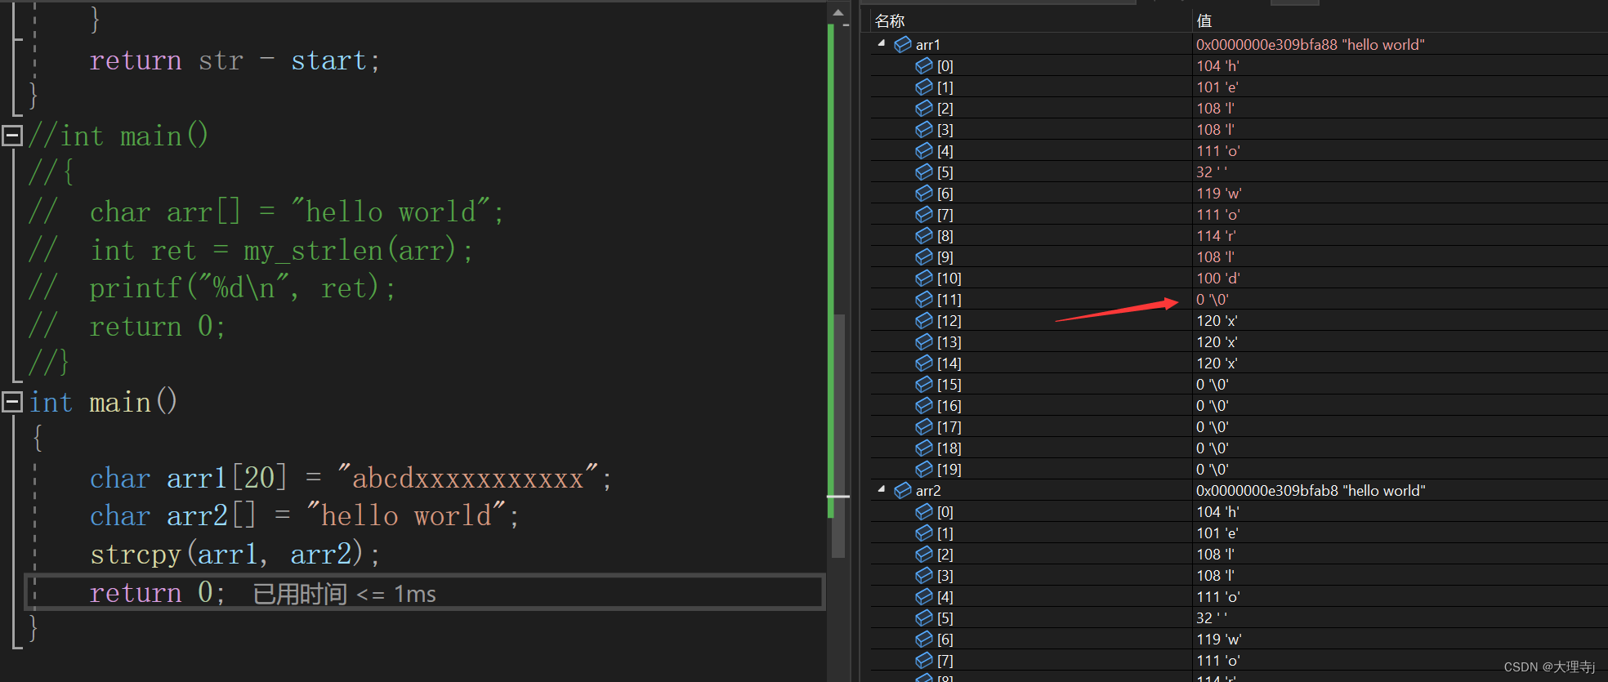Image resolution: width=1608 pixels, height=682 pixels.
Task: Click the icon of arr1 element [6]
Action: (x=924, y=193)
